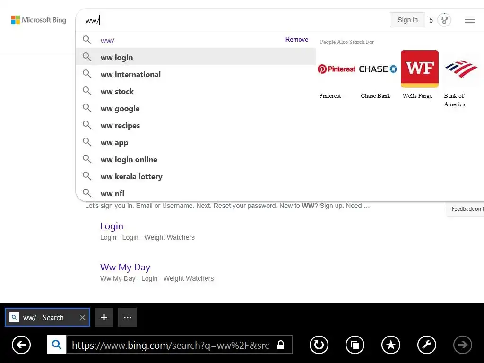The height and width of the screenshot is (363, 484).
Task: Click magnifier icon beside 'ww stock'
Action: 87,91
